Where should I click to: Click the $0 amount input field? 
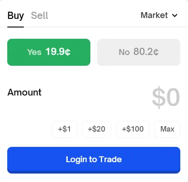tap(166, 97)
